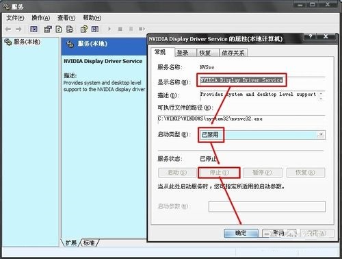Open the 文件(F) menu
The image size is (342, 259).
coord(15,18)
